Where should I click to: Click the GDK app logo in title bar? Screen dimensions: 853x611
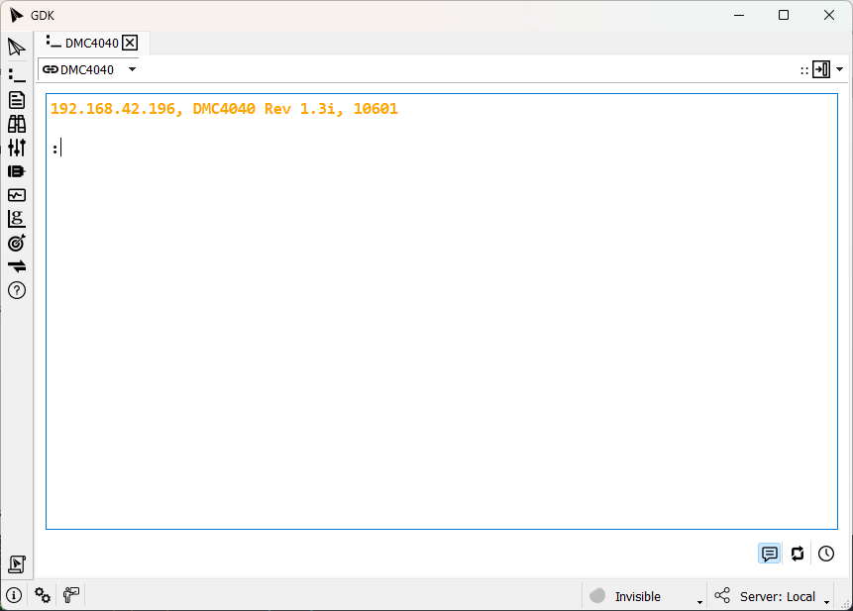pos(16,15)
